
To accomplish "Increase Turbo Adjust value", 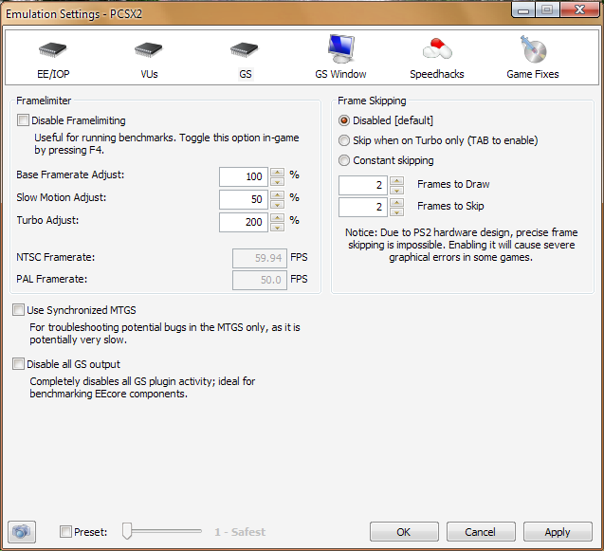I will 277,218.
